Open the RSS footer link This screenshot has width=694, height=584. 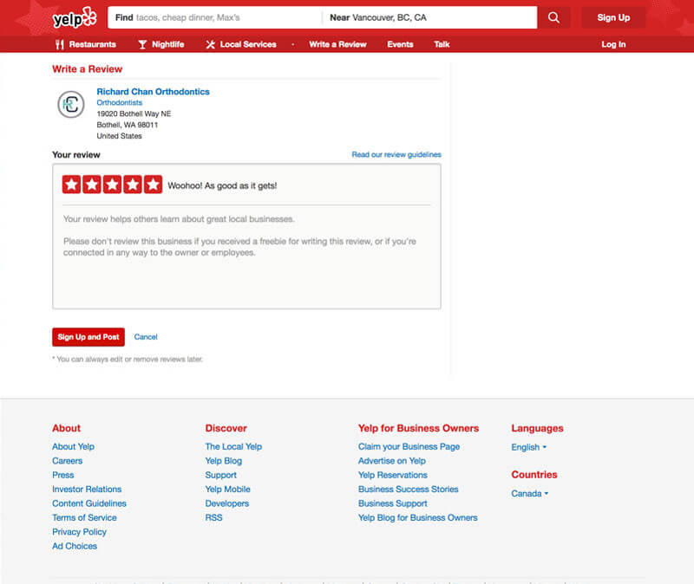tap(213, 517)
